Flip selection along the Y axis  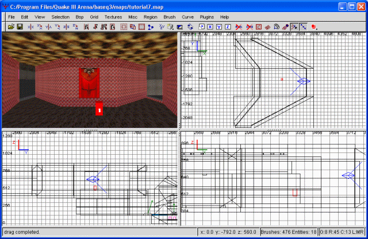coord(48,27)
